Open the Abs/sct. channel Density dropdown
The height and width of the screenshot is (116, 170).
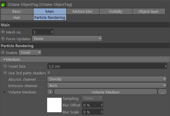(107, 79)
